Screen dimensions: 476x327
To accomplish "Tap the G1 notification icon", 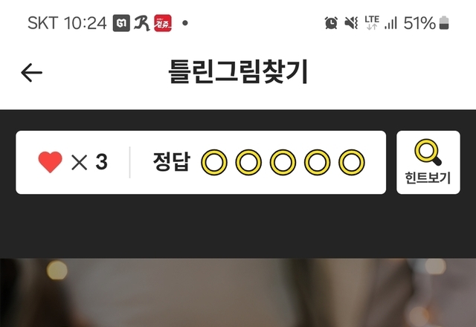I will [x=121, y=23].
